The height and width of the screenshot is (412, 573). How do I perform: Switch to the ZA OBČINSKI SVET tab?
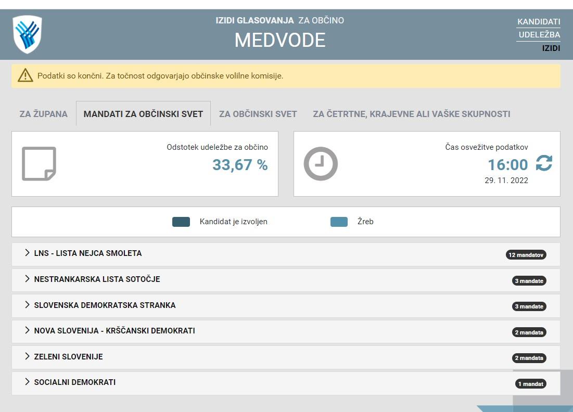(258, 114)
